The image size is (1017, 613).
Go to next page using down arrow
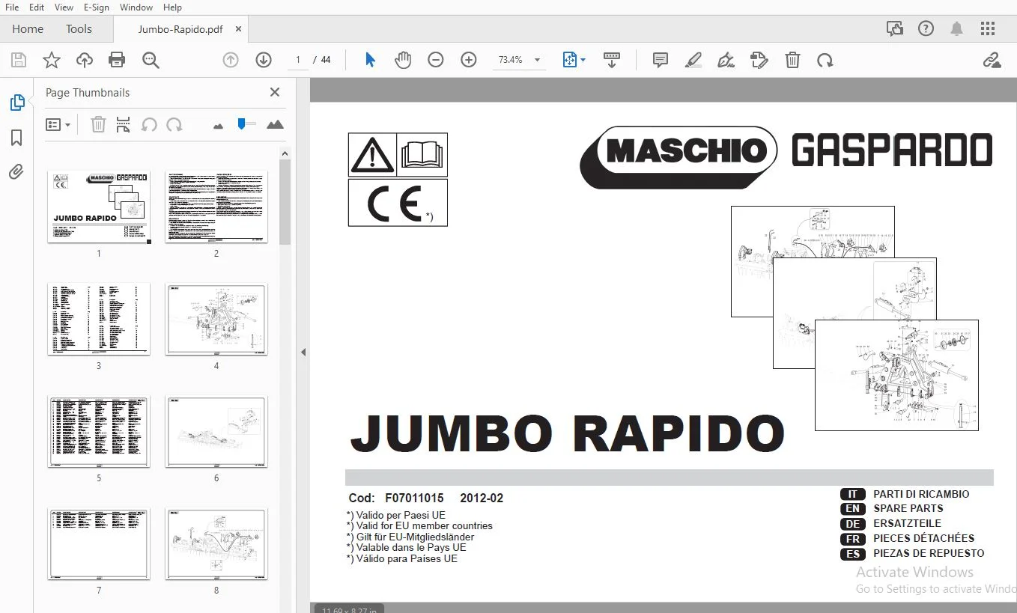click(x=264, y=60)
